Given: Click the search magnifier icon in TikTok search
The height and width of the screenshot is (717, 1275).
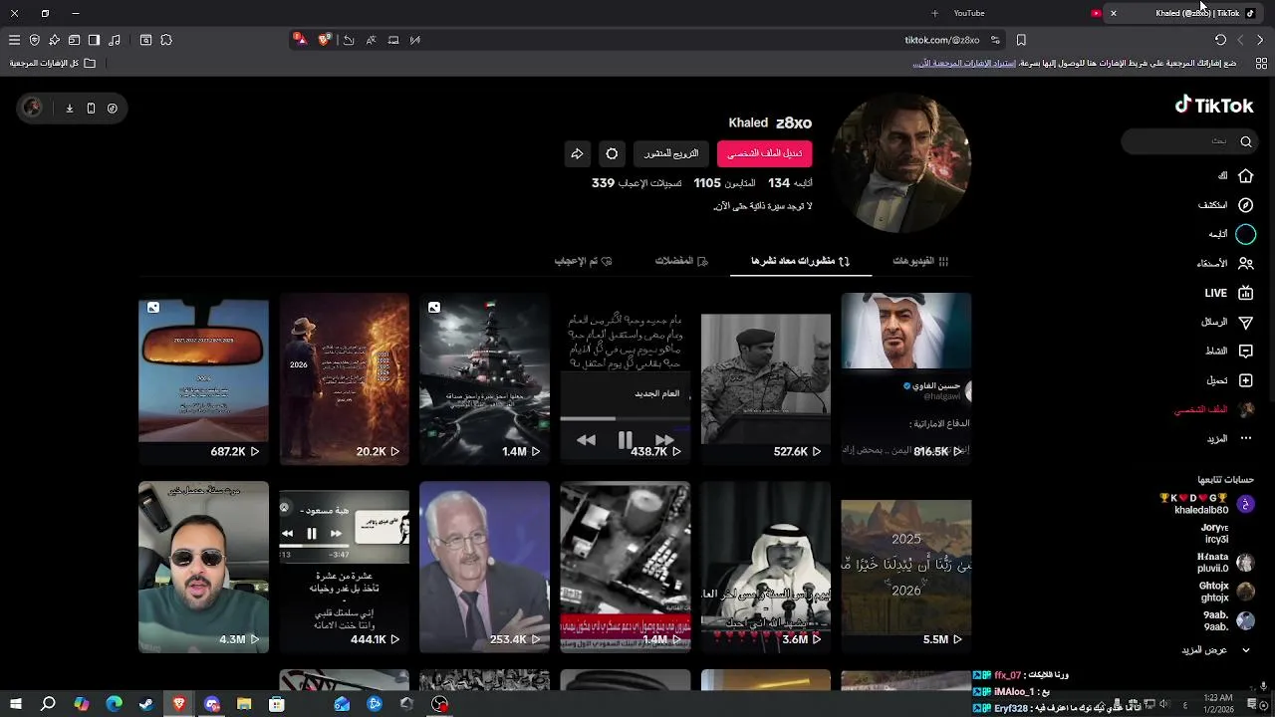Looking at the screenshot, I should point(1245,141).
